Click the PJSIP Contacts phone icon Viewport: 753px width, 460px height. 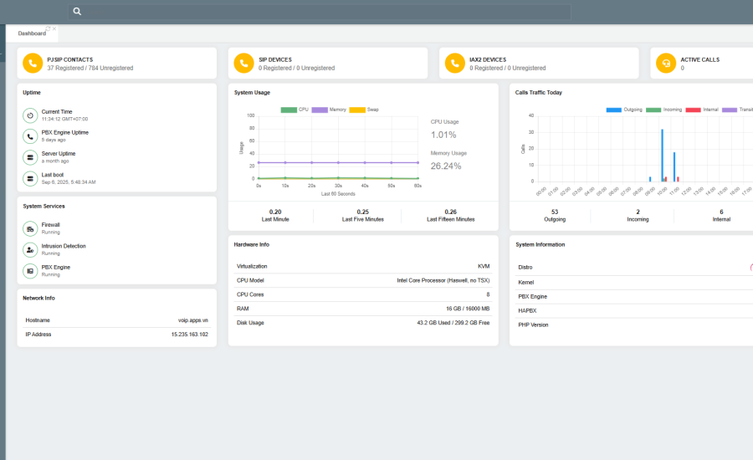32,64
